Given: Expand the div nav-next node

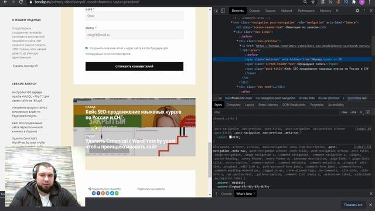Looking at the screenshot, I should tap(237, 87).
